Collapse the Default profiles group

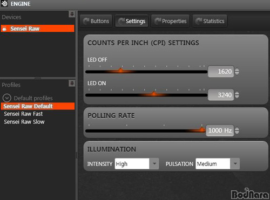[7, 98]
